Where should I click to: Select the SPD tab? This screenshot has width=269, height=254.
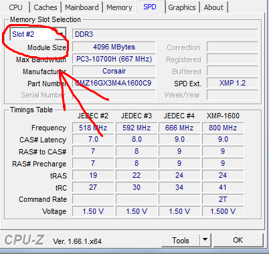tap(150, 7)
